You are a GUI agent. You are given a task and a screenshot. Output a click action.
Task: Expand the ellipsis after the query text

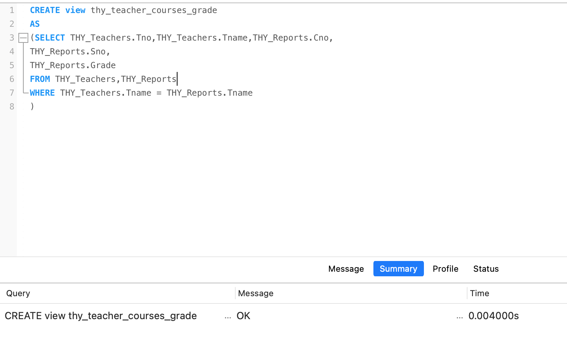(x=228, y=316)
